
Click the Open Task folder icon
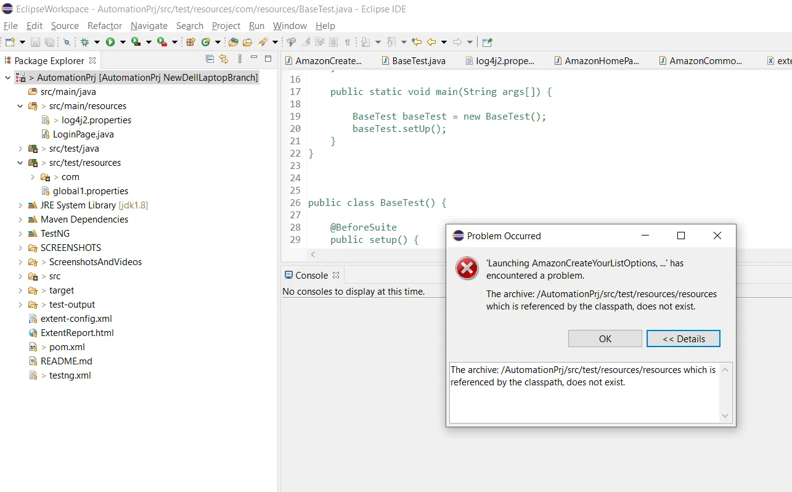(247, 42)
